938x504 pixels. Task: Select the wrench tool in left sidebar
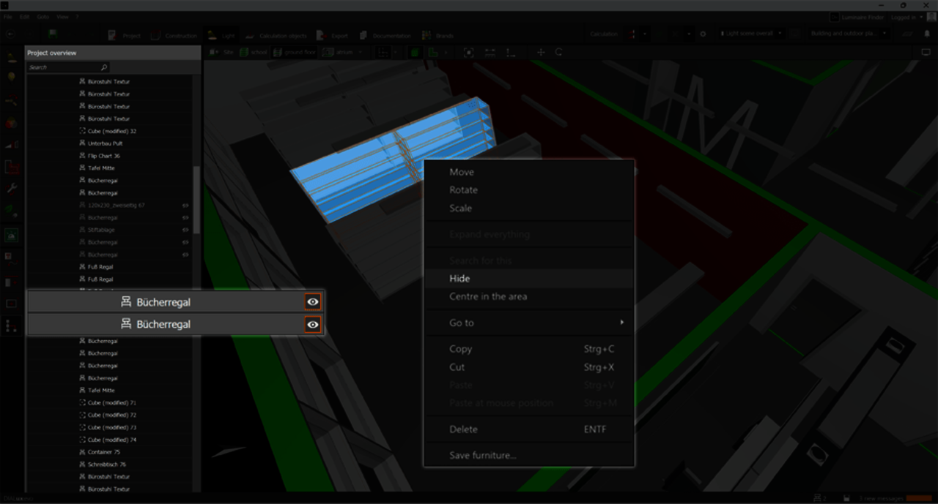12,188
